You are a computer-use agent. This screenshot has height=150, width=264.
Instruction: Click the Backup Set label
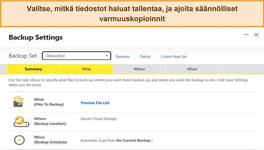coord(23,56)
